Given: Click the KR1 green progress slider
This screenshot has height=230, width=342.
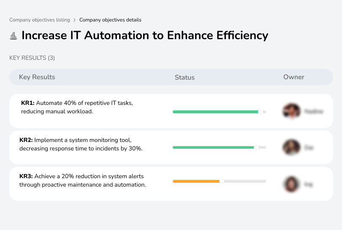Looking at the screenshot, I should (219, 112).
